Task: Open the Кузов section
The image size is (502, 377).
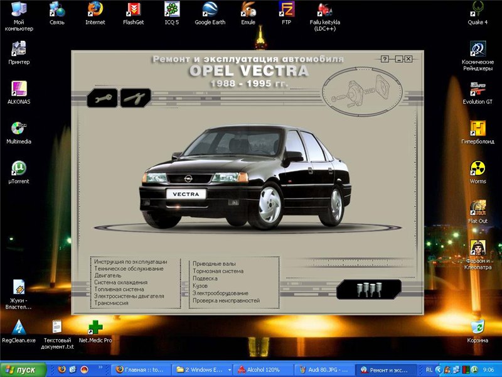Action: pyautogui.click(x=200, y=286)
